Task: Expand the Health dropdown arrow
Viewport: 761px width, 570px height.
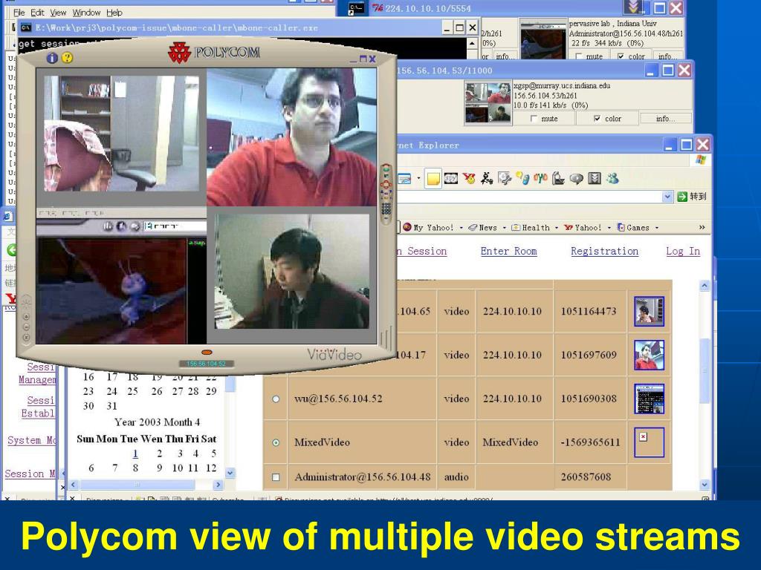Action: [x=556, y=228]
